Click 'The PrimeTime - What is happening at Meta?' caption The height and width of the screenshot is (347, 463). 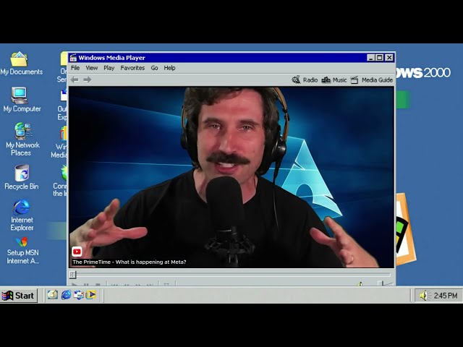129,262
